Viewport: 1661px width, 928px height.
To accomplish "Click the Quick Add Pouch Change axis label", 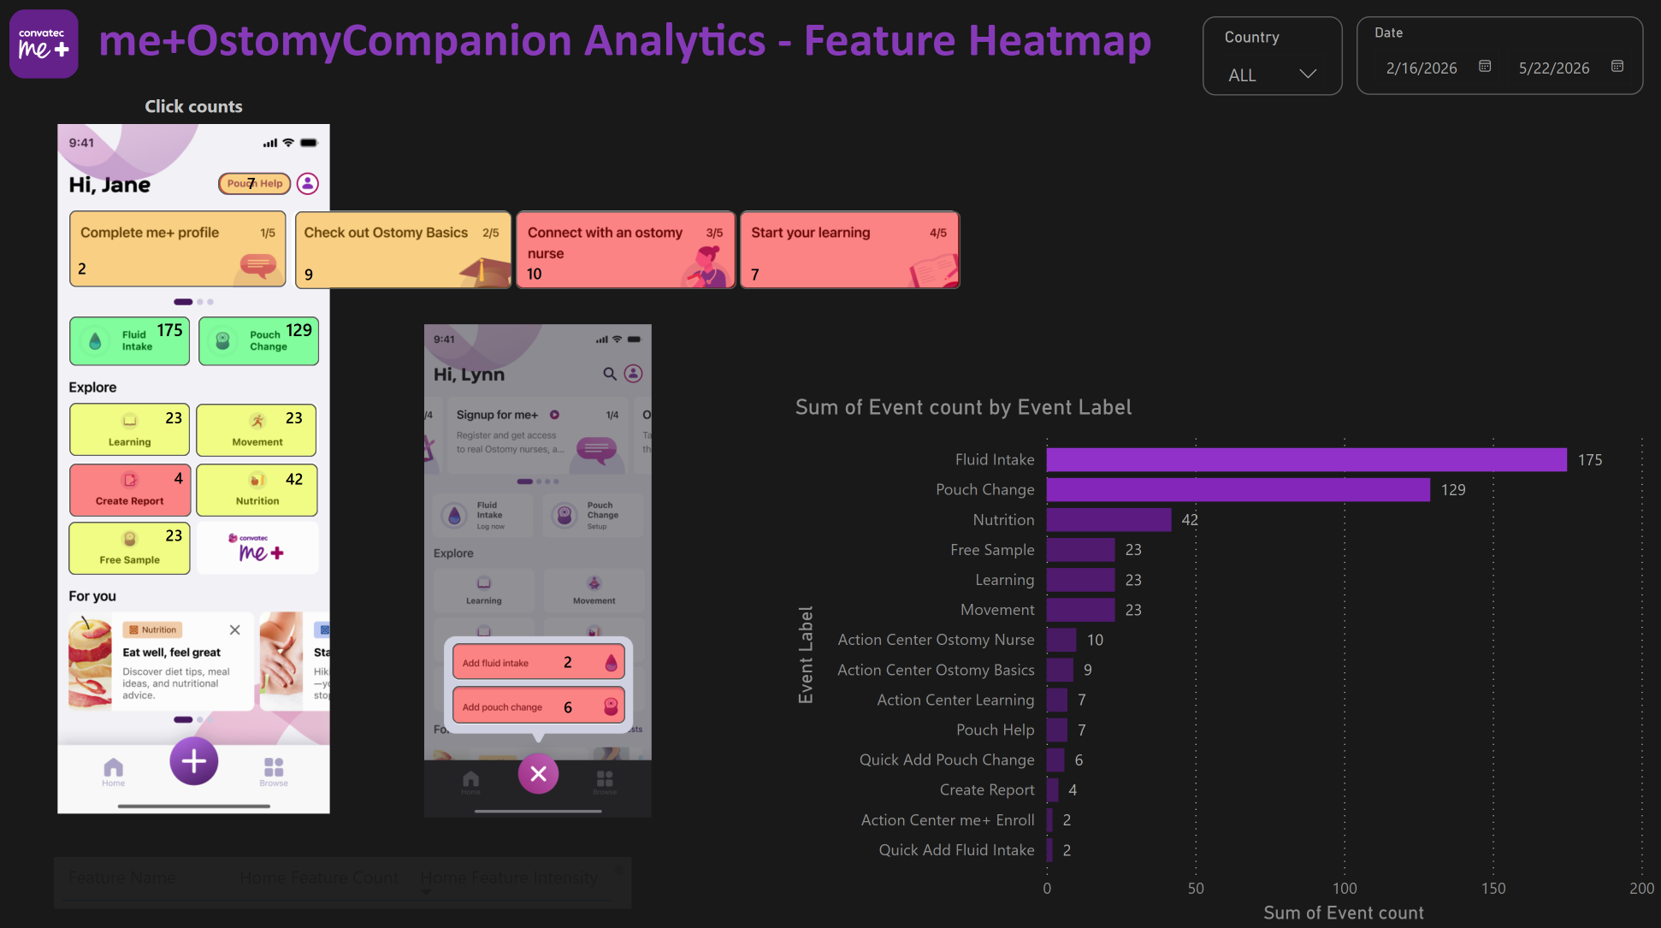I will (x=947, y=760).
